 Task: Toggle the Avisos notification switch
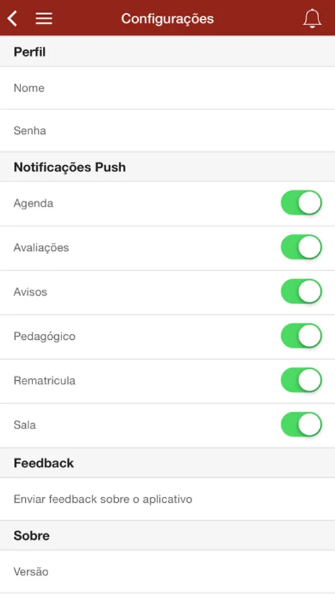(301, 292)
